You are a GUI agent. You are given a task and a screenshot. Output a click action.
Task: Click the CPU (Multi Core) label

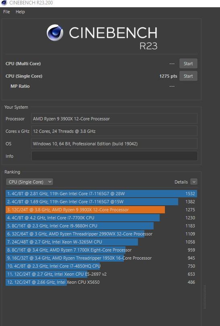click(23, 64)
